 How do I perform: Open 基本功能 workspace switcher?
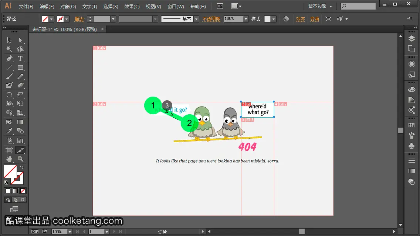320,6
